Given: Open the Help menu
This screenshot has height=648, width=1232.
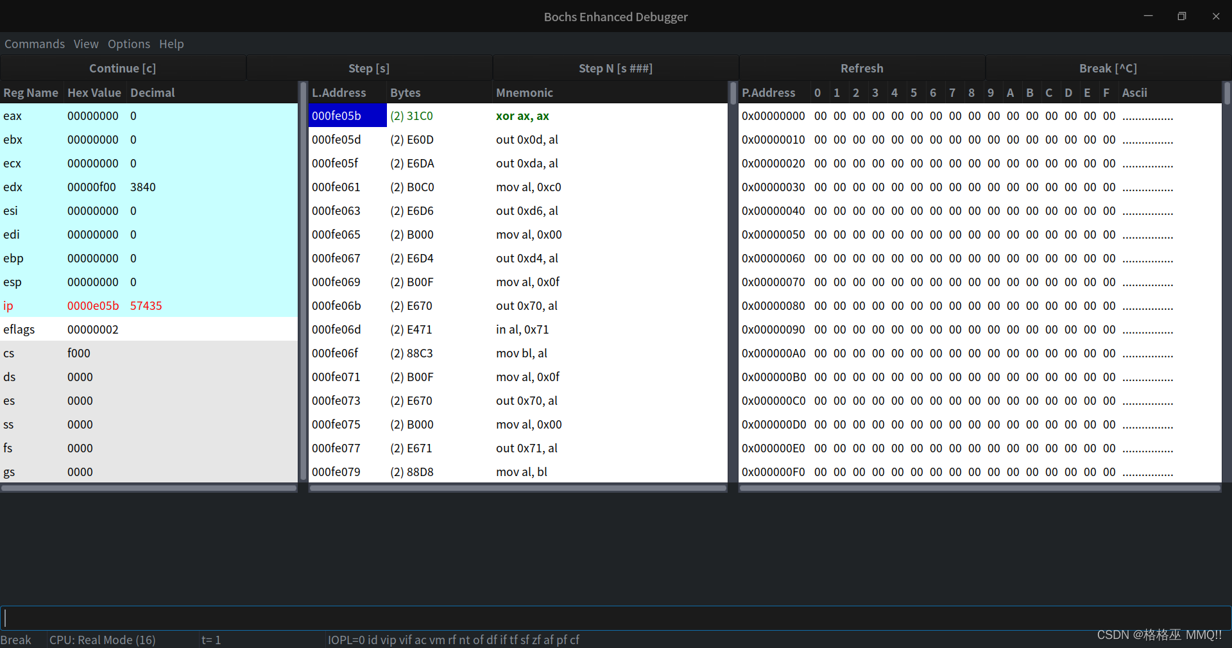Looking at the screenshot, I should click(171, 44).
